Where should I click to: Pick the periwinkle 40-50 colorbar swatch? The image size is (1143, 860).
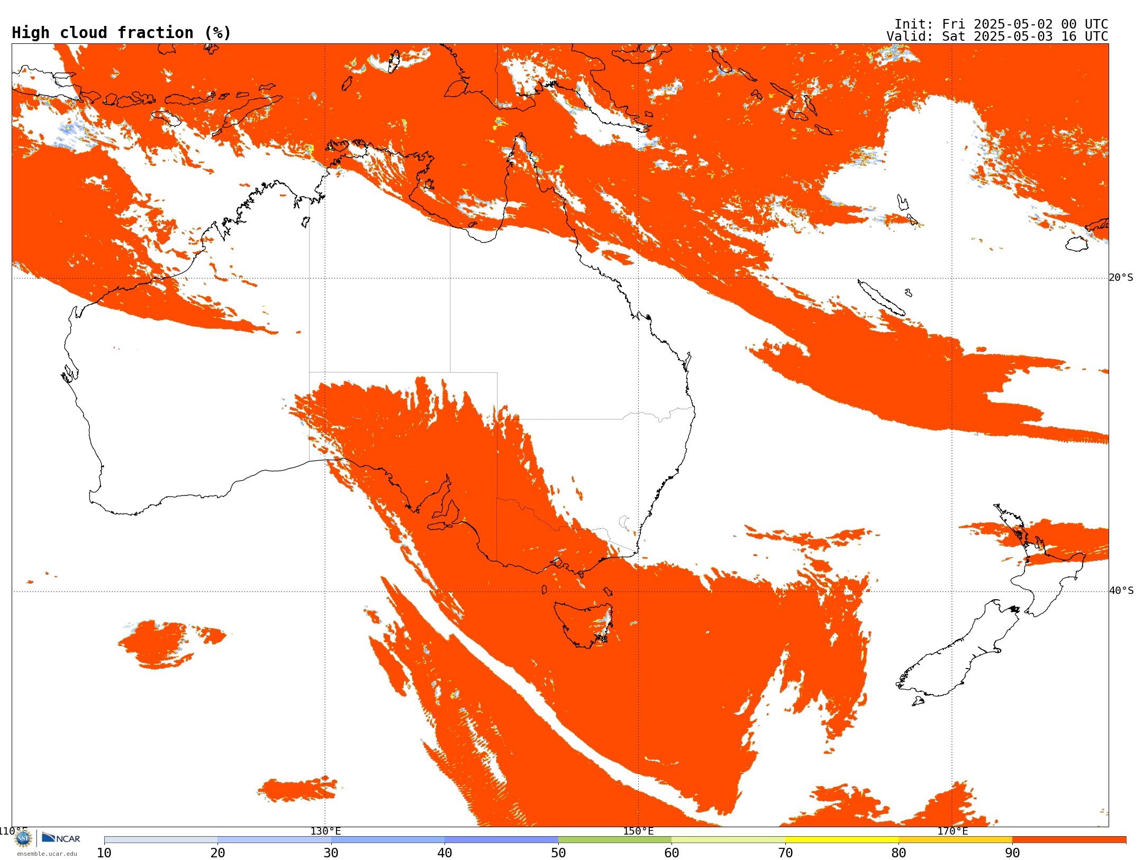[501, 840]
